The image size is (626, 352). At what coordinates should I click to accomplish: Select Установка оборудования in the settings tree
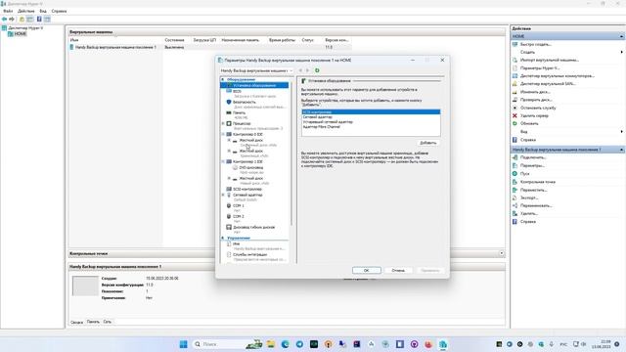[x=254, y=85]
